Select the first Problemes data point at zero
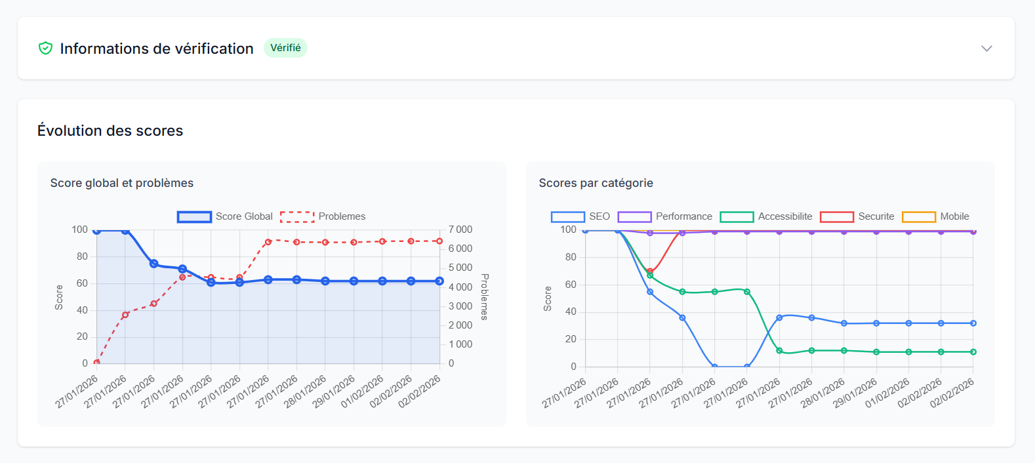 click(x=97, y=363)
